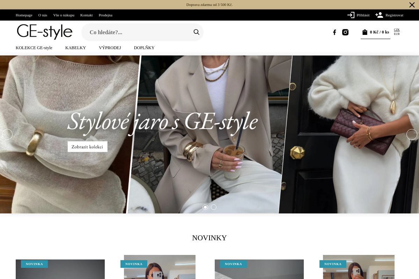Screen dimensions: 419x279
Task: Open the Homepage menu item
Action: tap(24, 15)
